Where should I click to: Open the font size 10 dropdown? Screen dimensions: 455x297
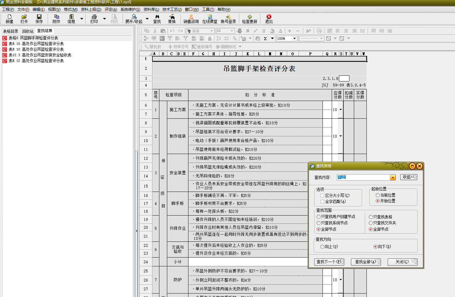(232, 31)
